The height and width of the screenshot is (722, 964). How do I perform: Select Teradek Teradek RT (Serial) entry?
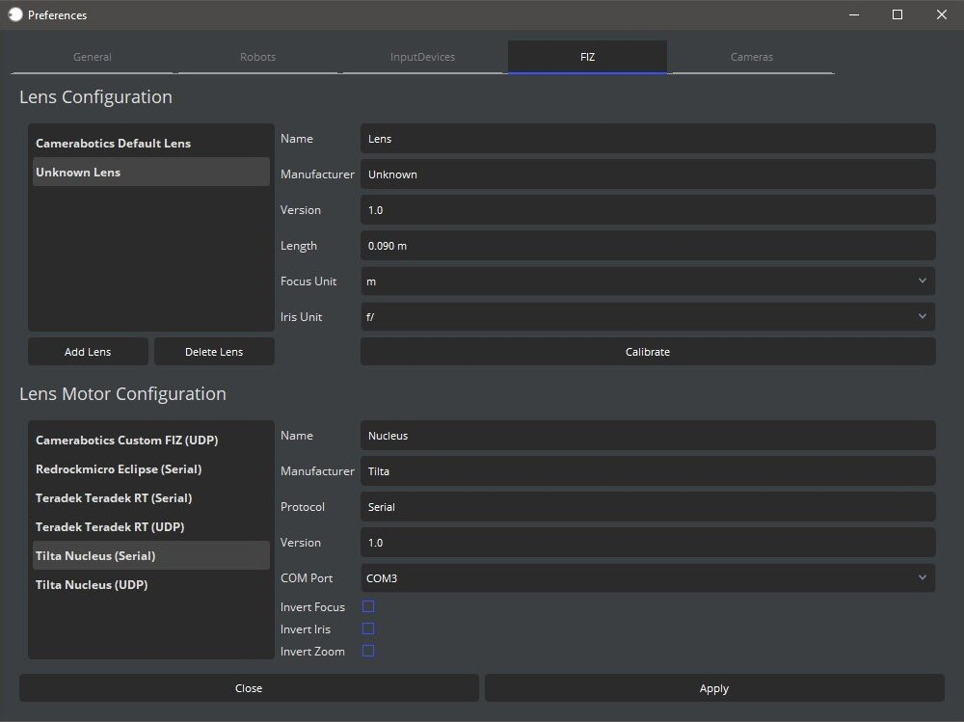pyautogui.click(x=150, y=497)
